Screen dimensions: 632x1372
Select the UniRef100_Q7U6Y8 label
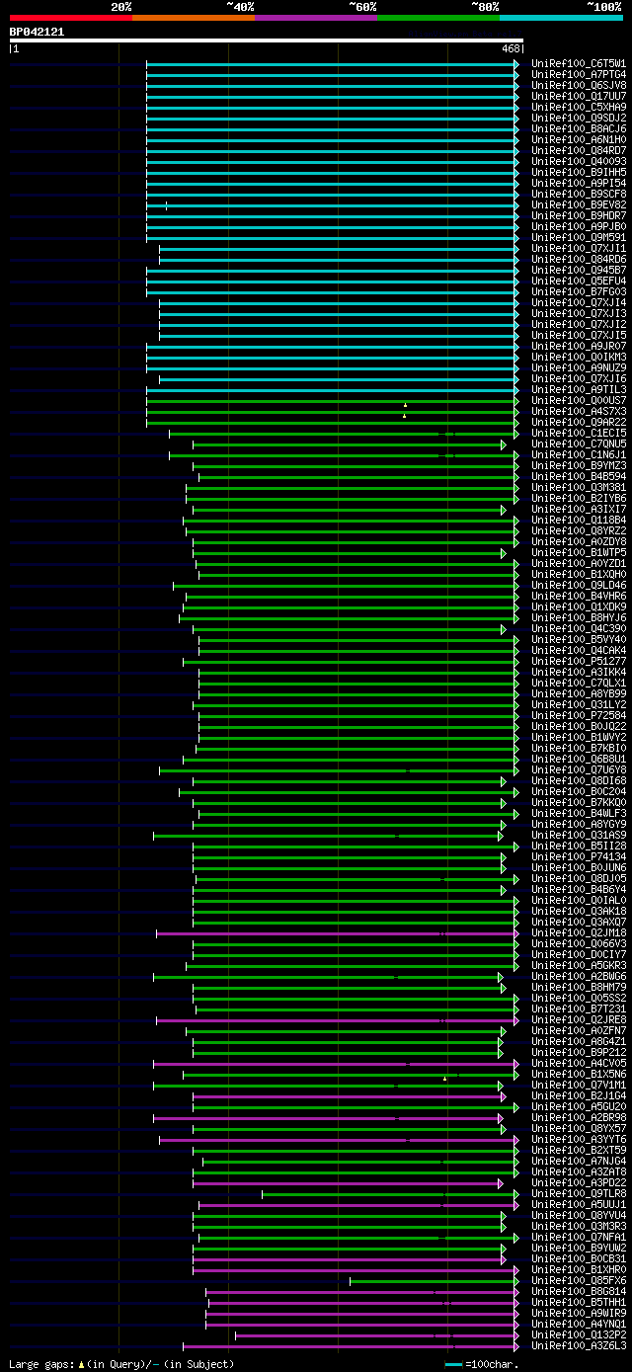(579, 769)
